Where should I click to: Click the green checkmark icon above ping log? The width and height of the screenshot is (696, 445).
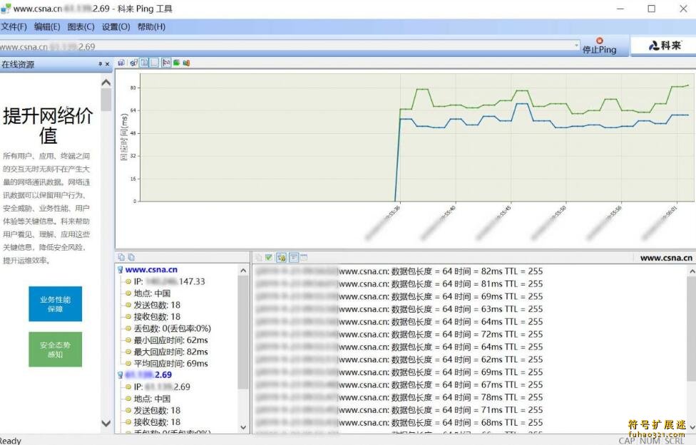click(x=269, y=258)
